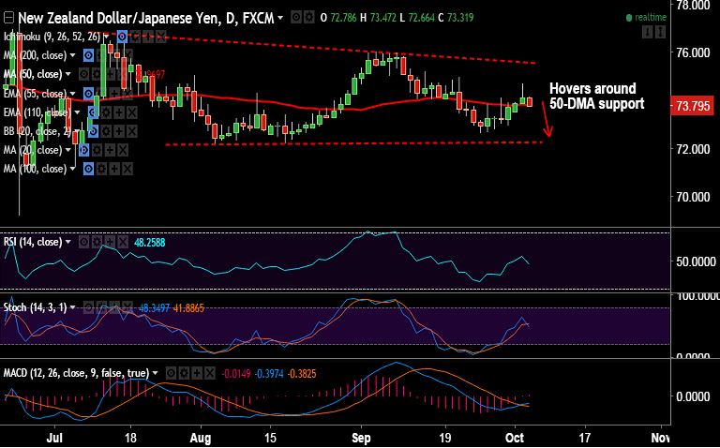Open MA (20, close) settings gear
Image resolution: width=720 pixels, height=448 pixels.
coord(97,150)
